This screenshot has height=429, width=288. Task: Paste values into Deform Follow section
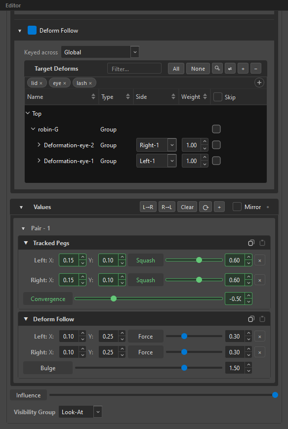262,319
